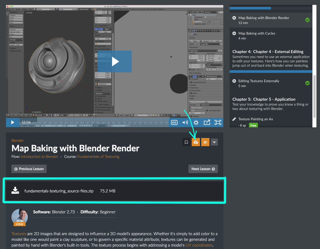Click the Beginner difficulty label
This screenshot has height=249, width=320.
108,212
